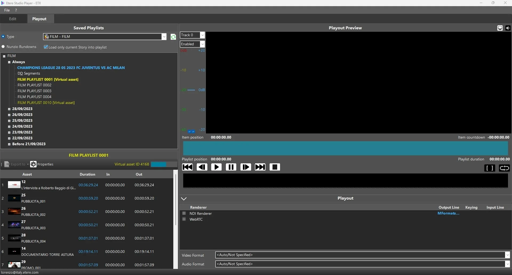Stop playback with the Stop button

275,167
